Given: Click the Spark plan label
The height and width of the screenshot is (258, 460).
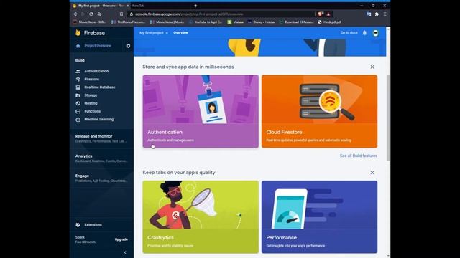Looking at the screenshot, I should tap(80, 237).
